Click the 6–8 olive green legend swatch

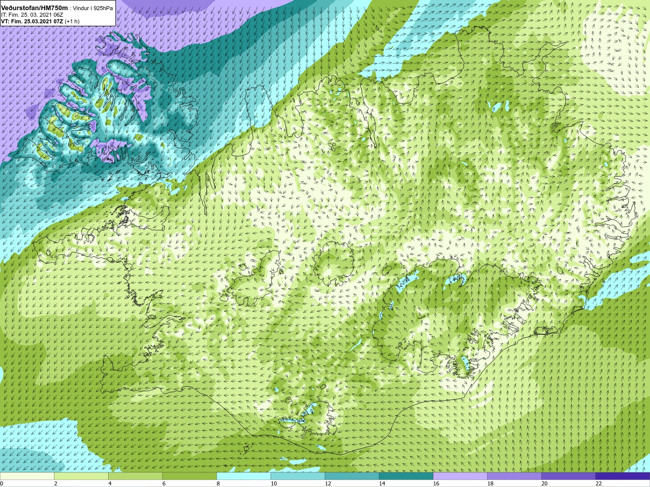[x=189, y=476]
